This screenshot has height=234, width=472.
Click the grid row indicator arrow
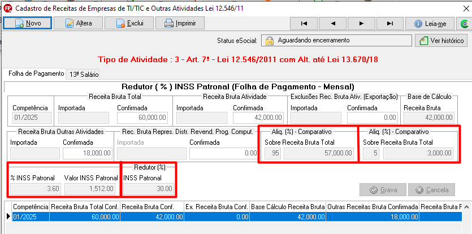click(8, 217)
